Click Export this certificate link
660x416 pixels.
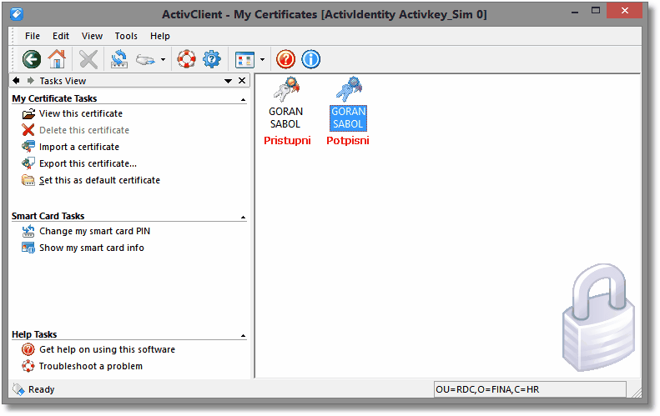coord(88,163)
